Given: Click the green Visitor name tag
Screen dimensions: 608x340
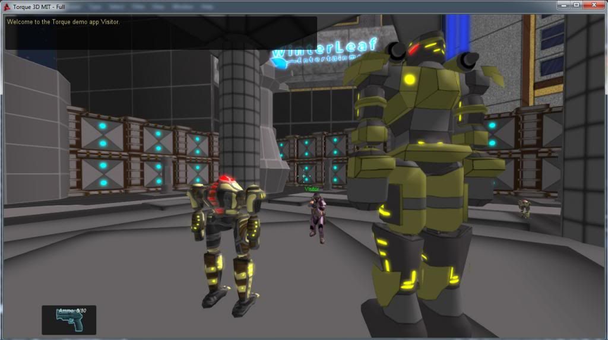Looking at the screenshot, I should [x=312, y=189].
